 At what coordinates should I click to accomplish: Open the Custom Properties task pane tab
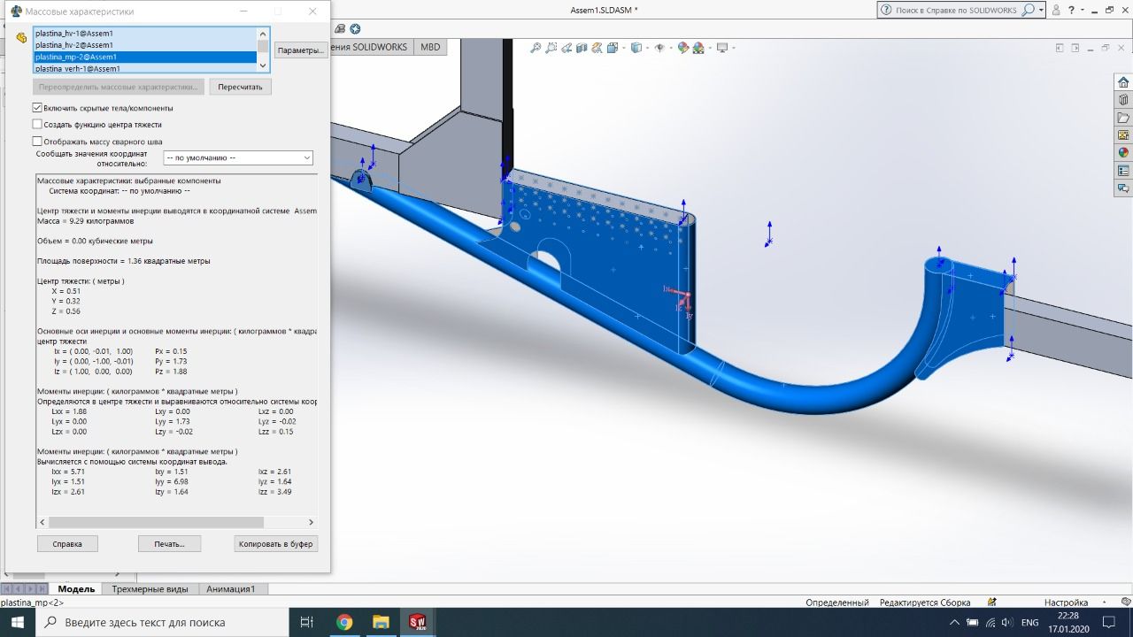(1123, 170)
